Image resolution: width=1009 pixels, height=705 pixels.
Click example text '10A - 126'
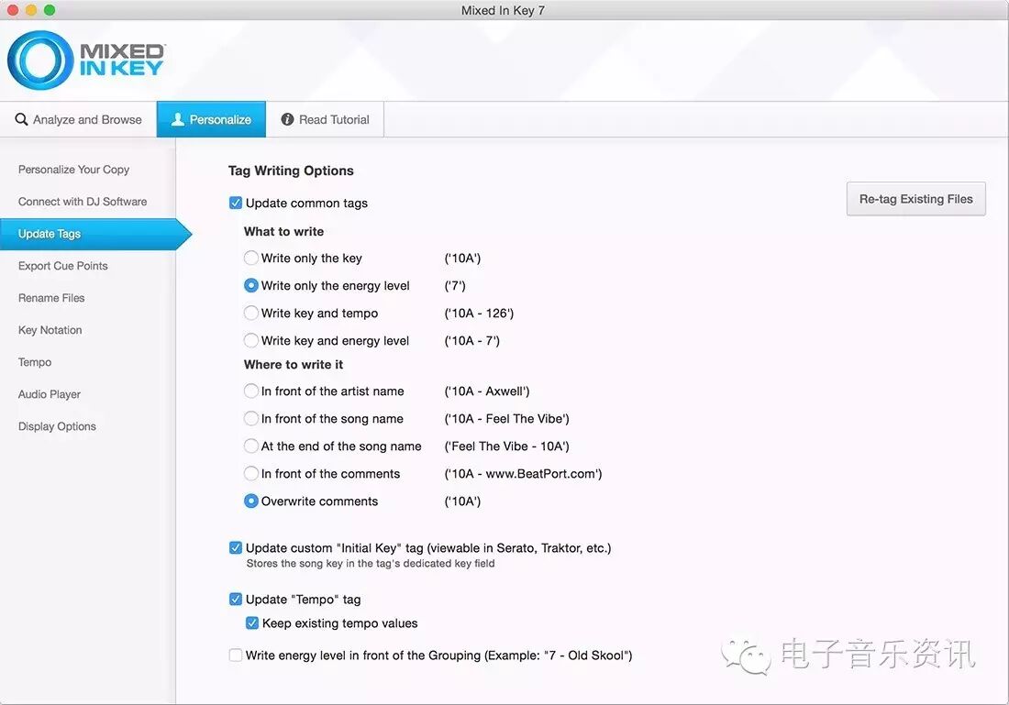click(x=479, y=314)
